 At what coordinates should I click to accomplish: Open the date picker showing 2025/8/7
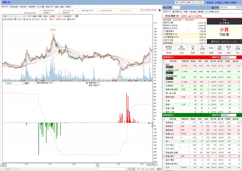coord(228,8)
